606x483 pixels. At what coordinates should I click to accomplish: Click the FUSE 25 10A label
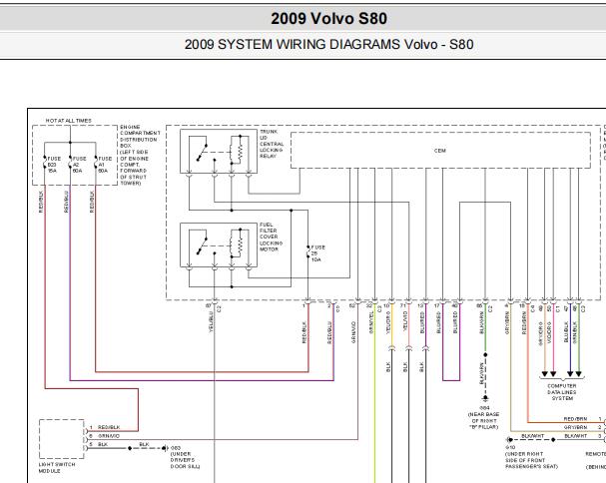click(x=317, y=253)
